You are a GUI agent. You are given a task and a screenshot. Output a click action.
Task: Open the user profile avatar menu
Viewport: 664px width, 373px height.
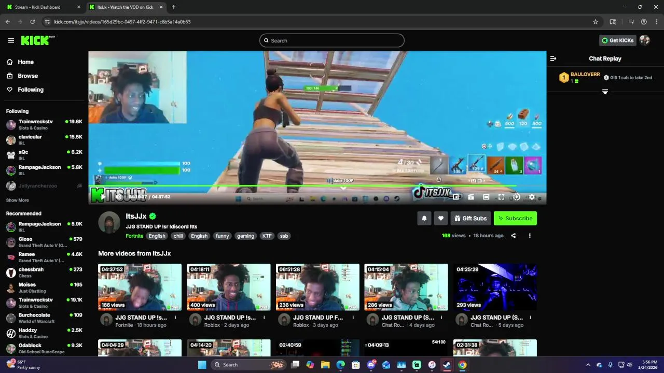click(x=645, y=40)
